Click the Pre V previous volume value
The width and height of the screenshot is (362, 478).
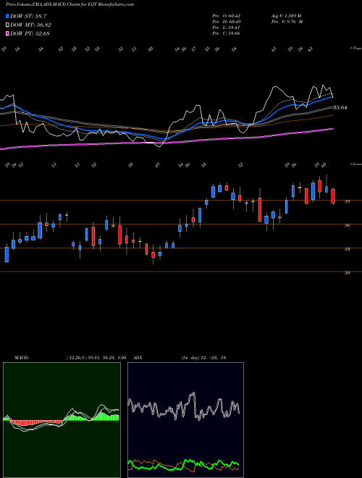pos(287,22)
